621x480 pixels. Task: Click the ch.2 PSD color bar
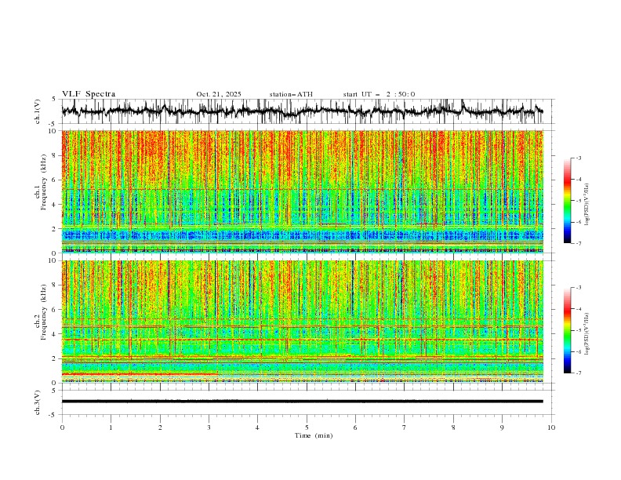click(x=567, y=330)
